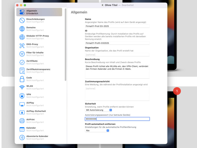Open the AirPlay-Sicherheit section
The height and width of the screenshot is (148, 197).
(39, 112)
